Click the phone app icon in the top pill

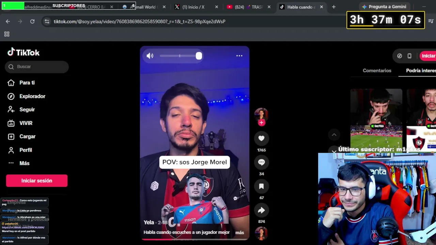point(409,56)
